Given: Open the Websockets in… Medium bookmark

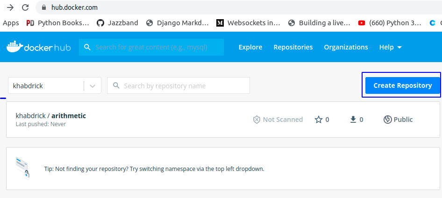Looking at the screenshot, I should tap(249, 23).
